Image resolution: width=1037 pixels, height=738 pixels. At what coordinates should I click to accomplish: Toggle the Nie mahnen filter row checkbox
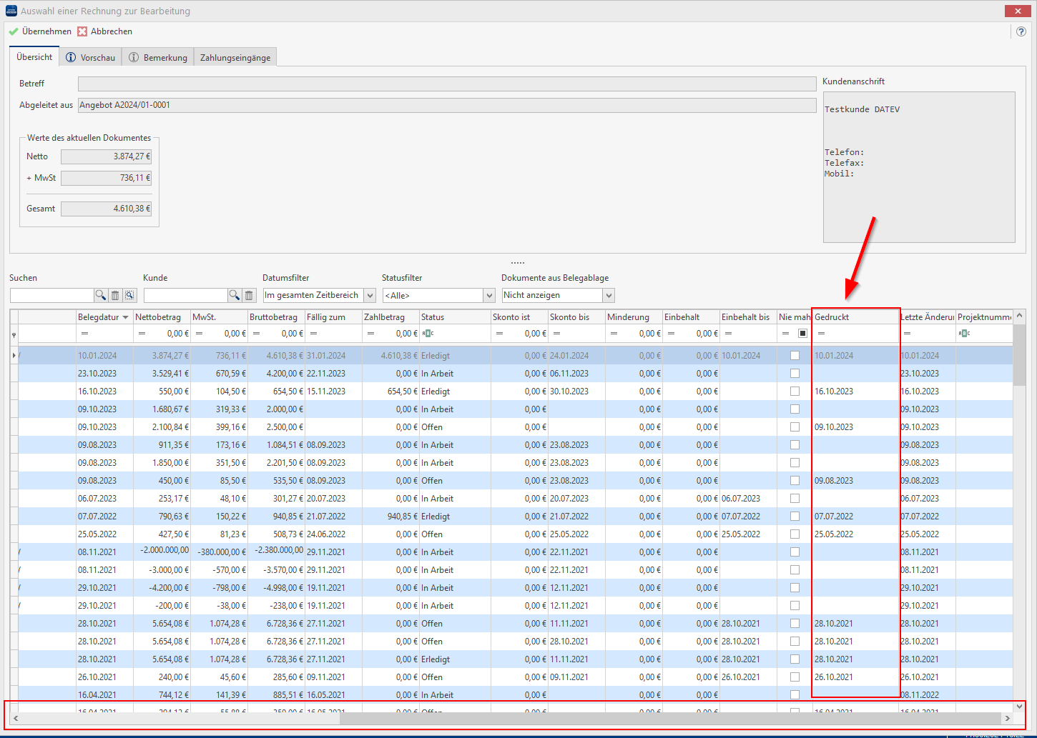pyautogui.click(x=802, y=334)
